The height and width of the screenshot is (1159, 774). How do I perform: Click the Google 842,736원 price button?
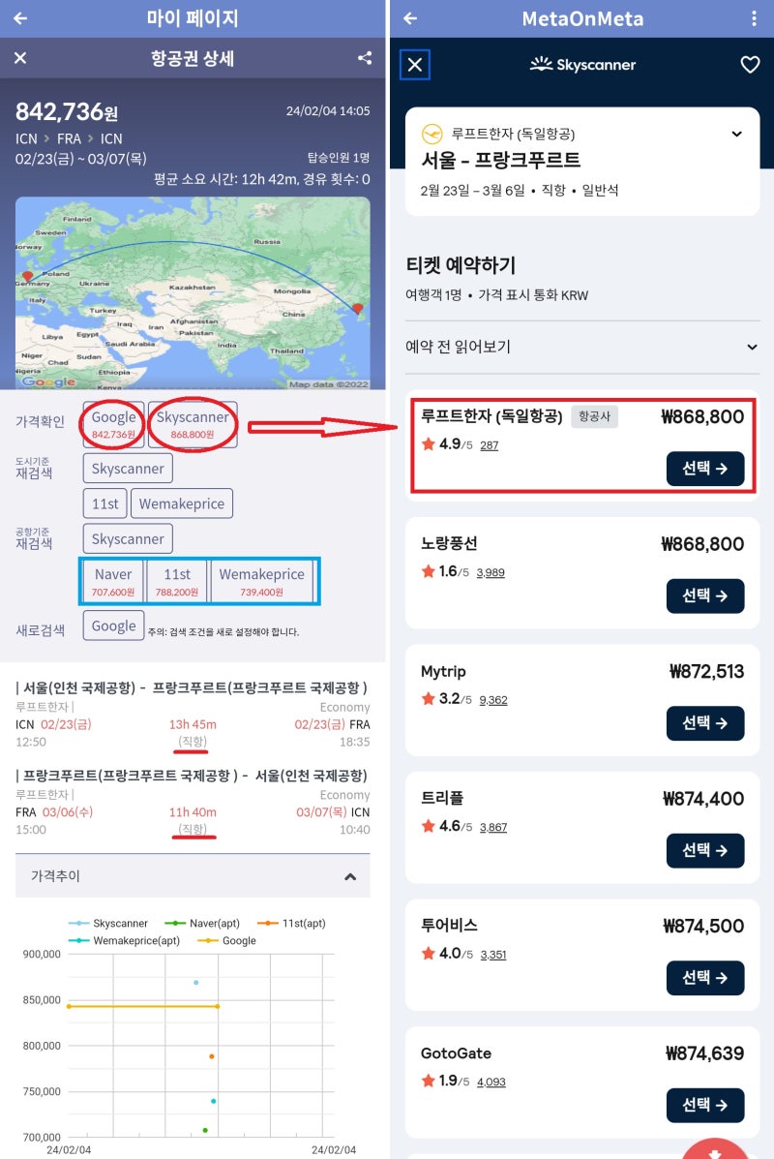112,421
